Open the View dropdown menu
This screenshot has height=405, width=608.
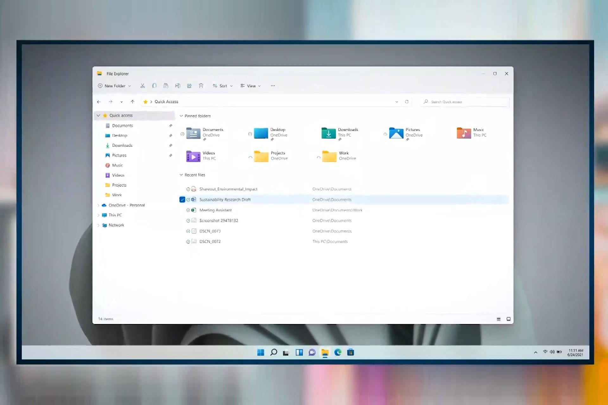250,86
